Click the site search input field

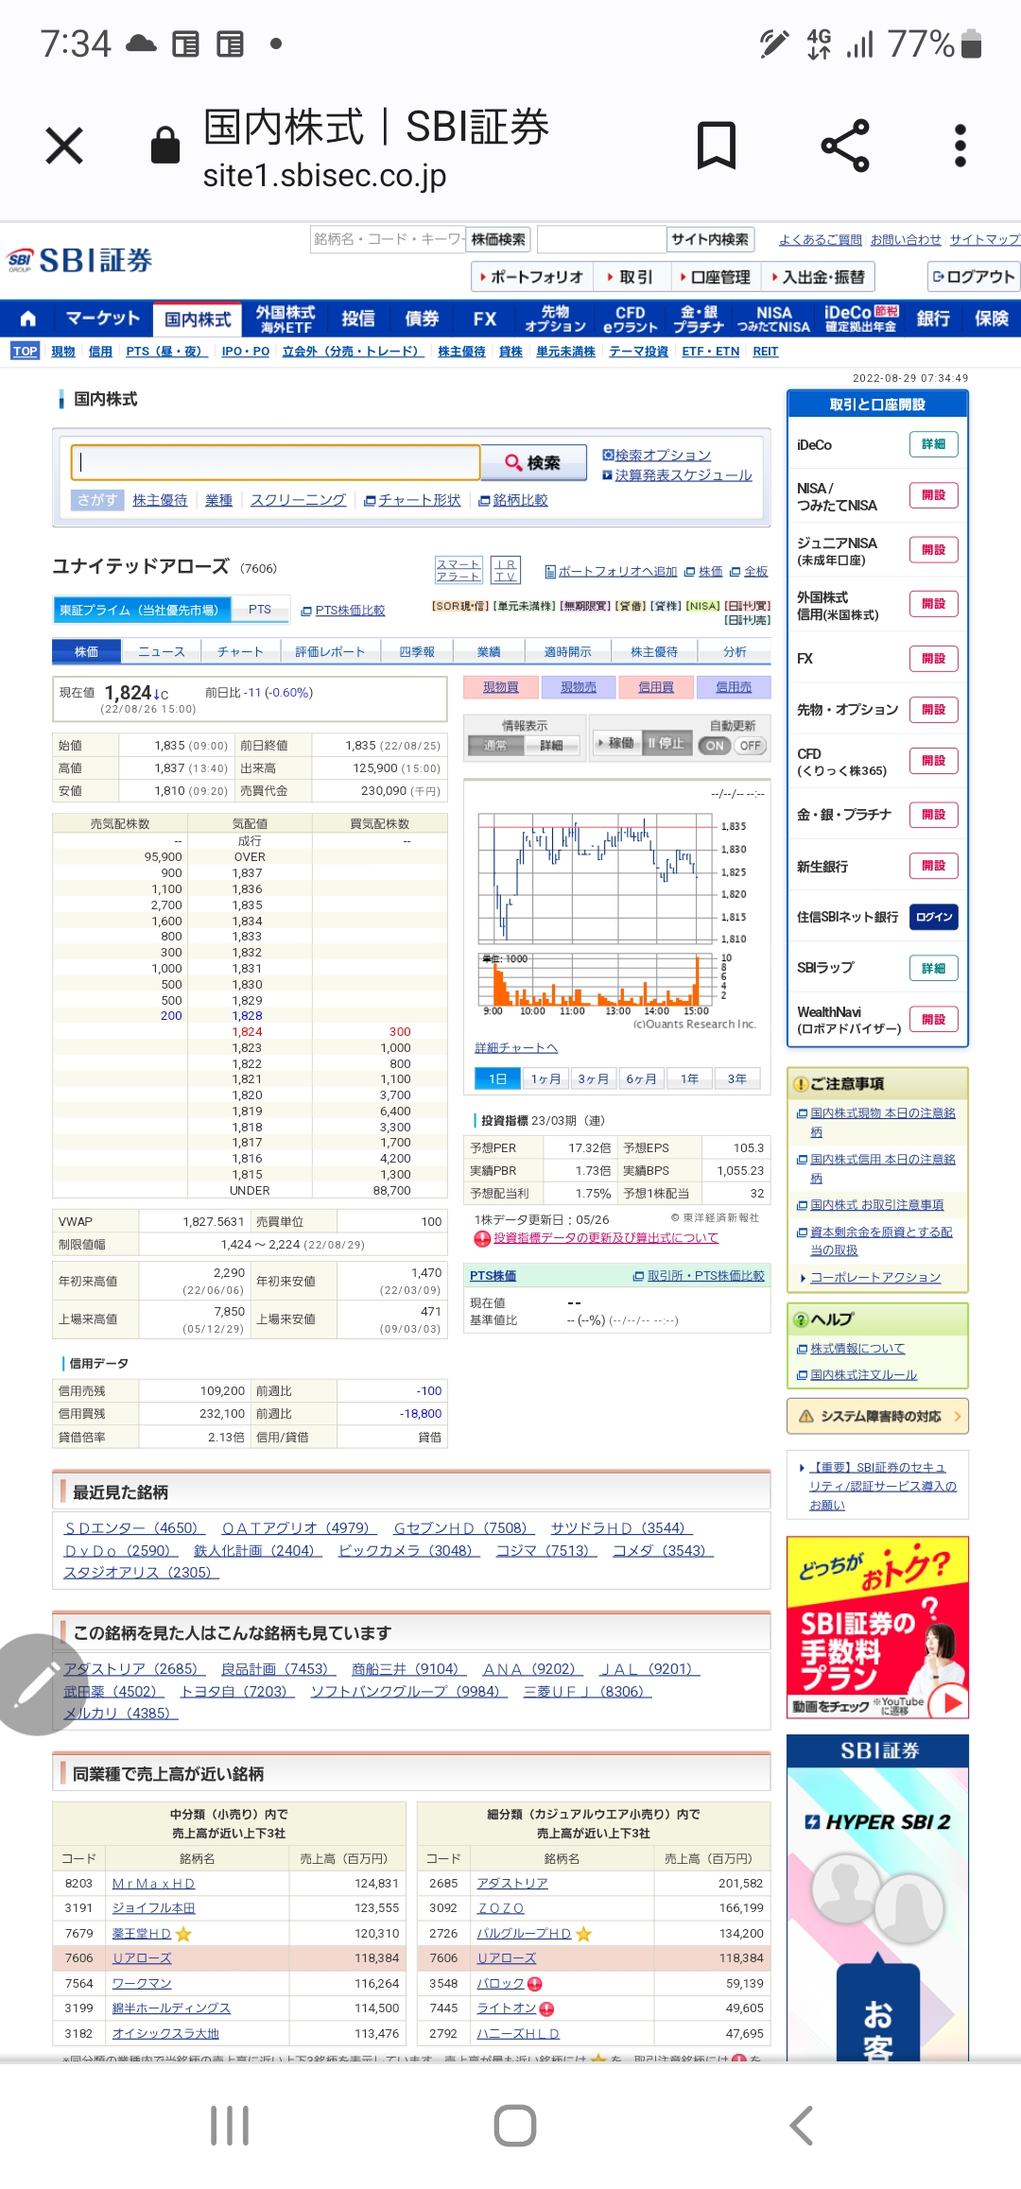(x=602, y=239)
